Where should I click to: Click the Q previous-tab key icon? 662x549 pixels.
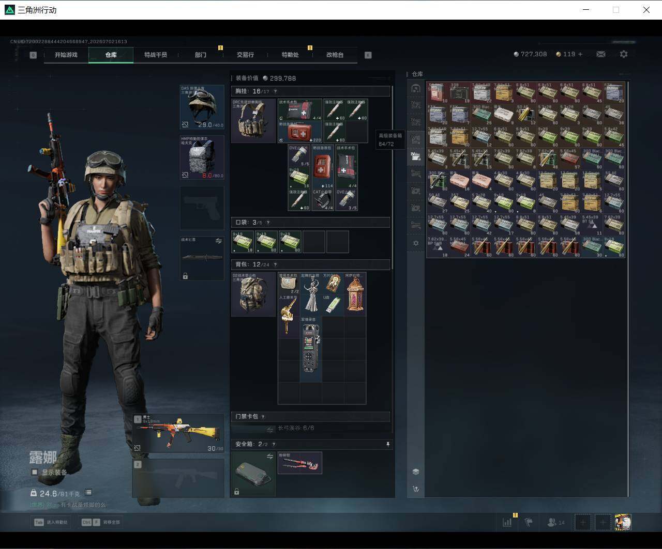coord(33,55)
